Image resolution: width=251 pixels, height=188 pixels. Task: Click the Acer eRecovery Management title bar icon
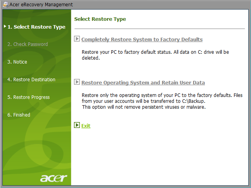pyautogui.click(x=6, y=4)
